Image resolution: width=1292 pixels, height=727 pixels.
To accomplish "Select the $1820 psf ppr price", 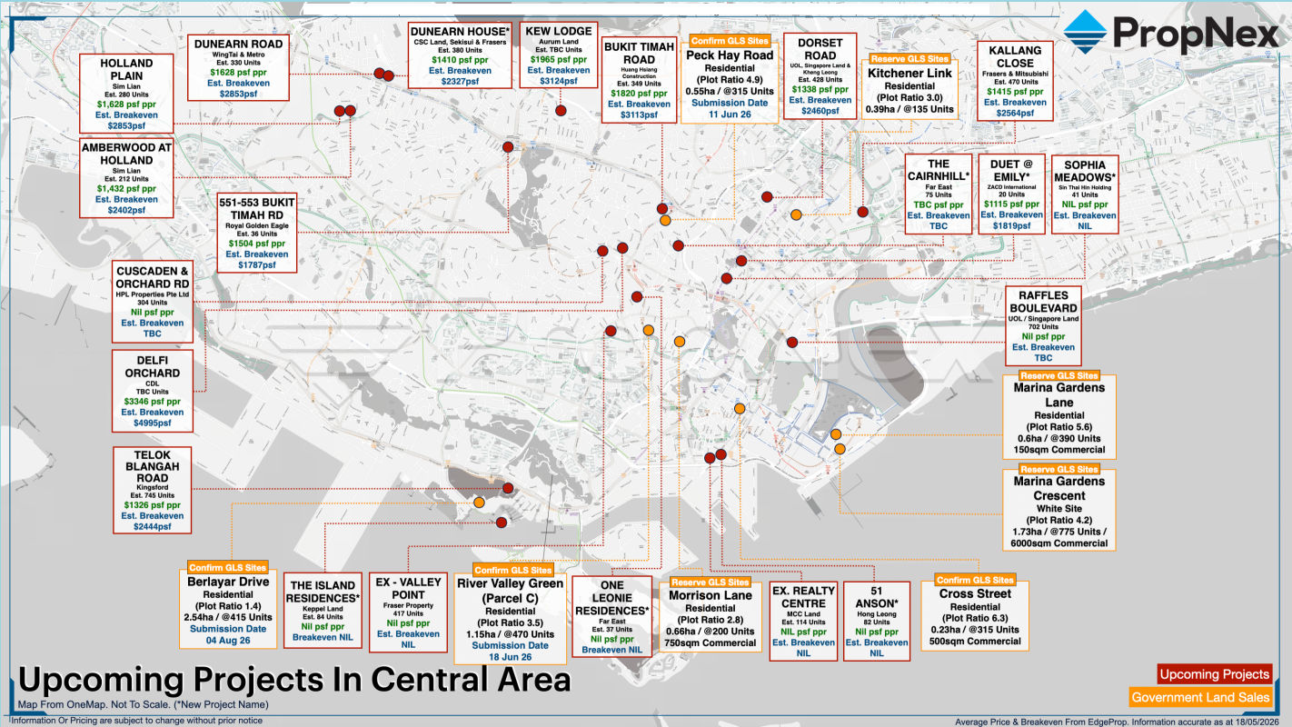I will 639,93.
